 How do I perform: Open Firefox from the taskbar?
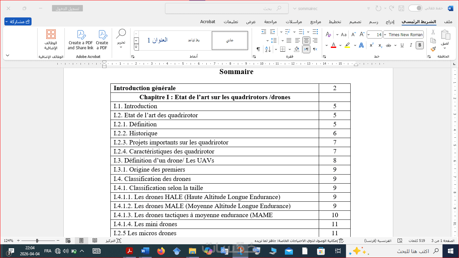[x=161, y=251]
